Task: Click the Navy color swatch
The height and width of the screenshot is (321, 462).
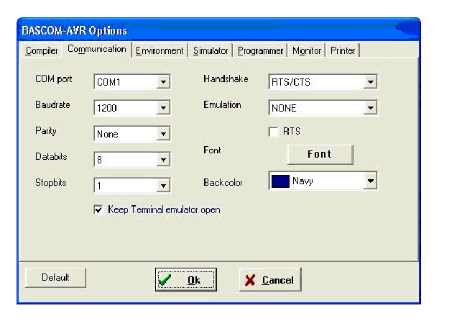Action: [280, 181]
